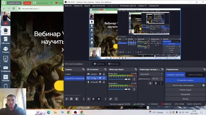Enable Режим студии

[x=185, y=90]
